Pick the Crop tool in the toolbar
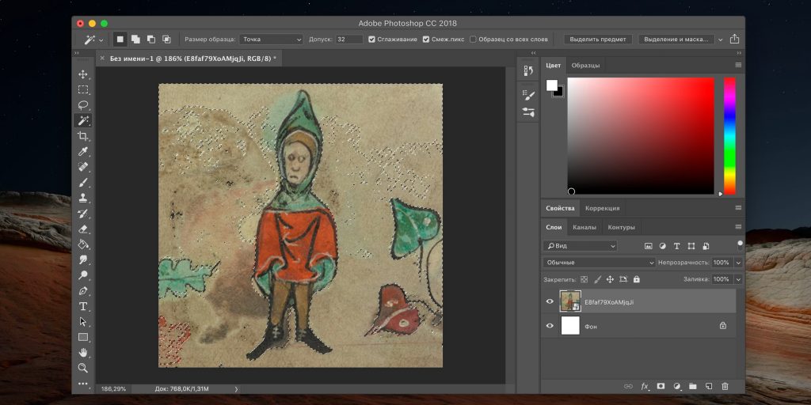This screenshot has width=811, height=405. (x=83, y=136)
